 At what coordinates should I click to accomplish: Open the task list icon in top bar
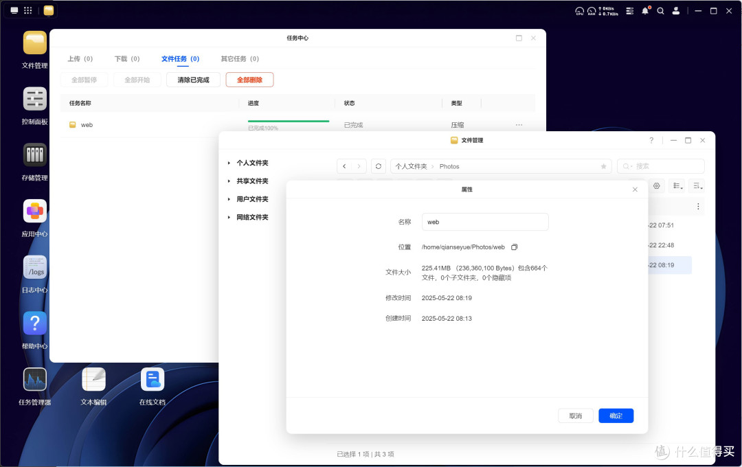[630, 10]
